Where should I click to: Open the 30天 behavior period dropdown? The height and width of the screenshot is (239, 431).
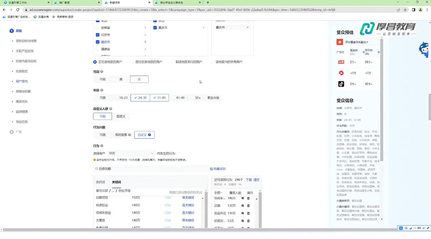tap(131, 153)
